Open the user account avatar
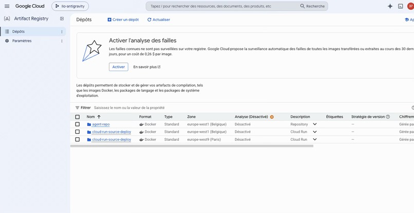This screenshot has width=414, height=213. click(x=410, y=6)
